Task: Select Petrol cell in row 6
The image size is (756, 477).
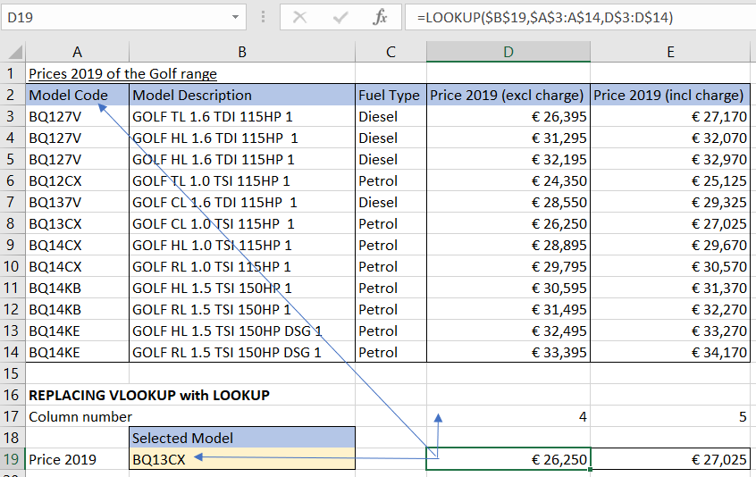Action: pos(391,180)
